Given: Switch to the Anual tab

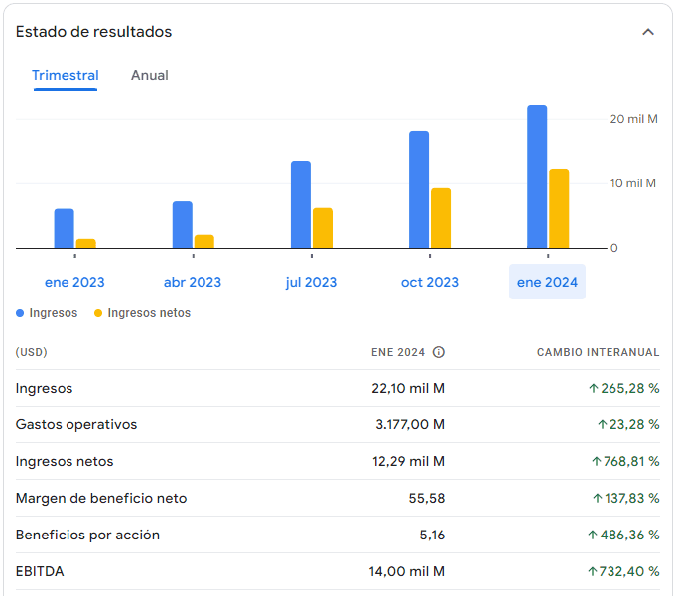Looking at the screenshot, I should (x=150, y=76).
